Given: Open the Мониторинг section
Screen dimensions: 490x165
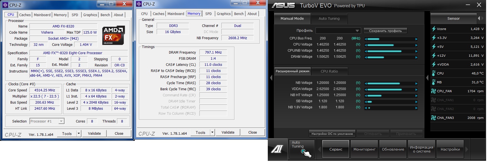Looking at the screenshot, I should (364, 149).
